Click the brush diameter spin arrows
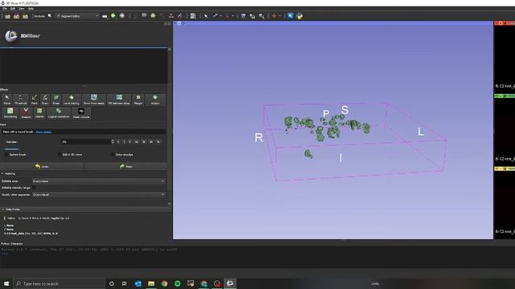Image resolution: width=515 pixels, height=289 pixels. 113,142
